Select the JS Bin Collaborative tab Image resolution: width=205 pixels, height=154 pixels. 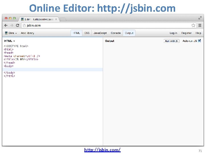click(39, 19)
